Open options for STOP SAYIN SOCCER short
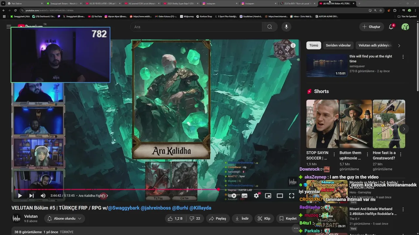Viewport: 419px width, 235px height. point(334,154)
